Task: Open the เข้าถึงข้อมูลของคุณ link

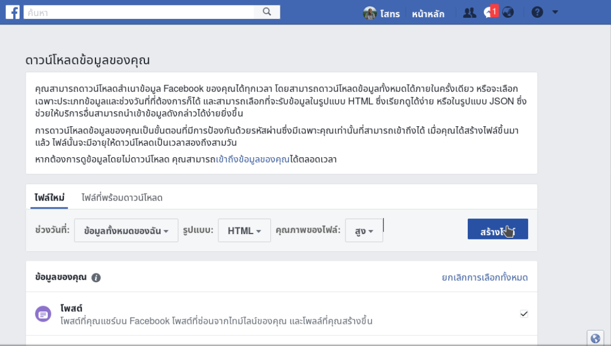Action: pos(252,160)
